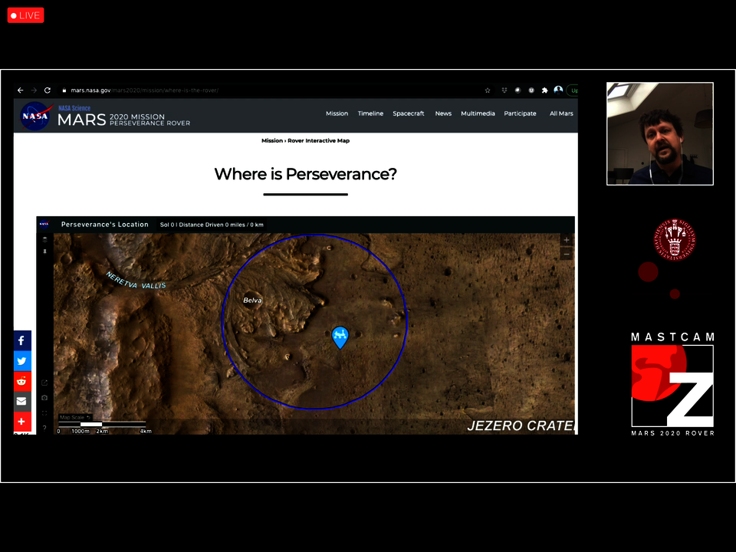Bookmark the page with the star icon
Image resolution: width=736 pixels, height=552 pixels.
coord(488,90)
